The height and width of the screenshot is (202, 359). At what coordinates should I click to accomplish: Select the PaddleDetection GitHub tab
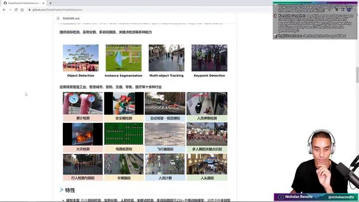coord(24,3)
